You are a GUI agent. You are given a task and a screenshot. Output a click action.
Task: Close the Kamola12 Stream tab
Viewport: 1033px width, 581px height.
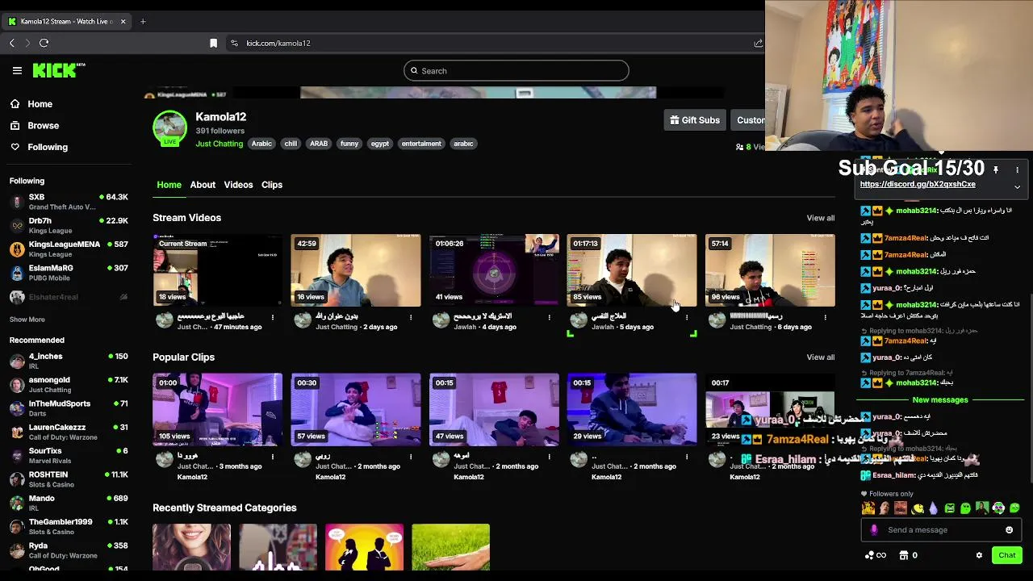(123, 21)
